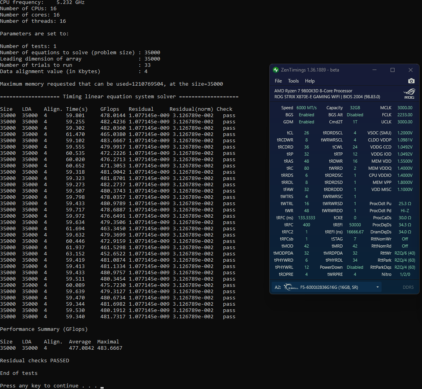The image size is (422, 389).
Task: Click the Residual checks PASSED line
Action: [x=35, y=360]
